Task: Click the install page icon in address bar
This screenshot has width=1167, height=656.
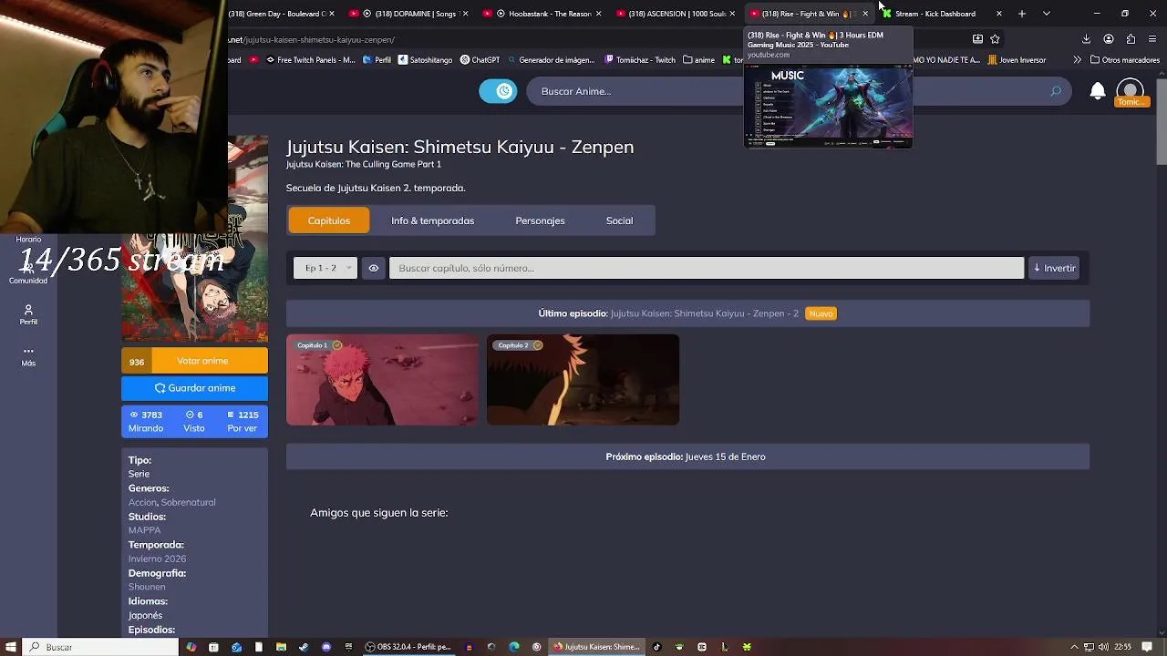Action: click(x=977, y=39)
